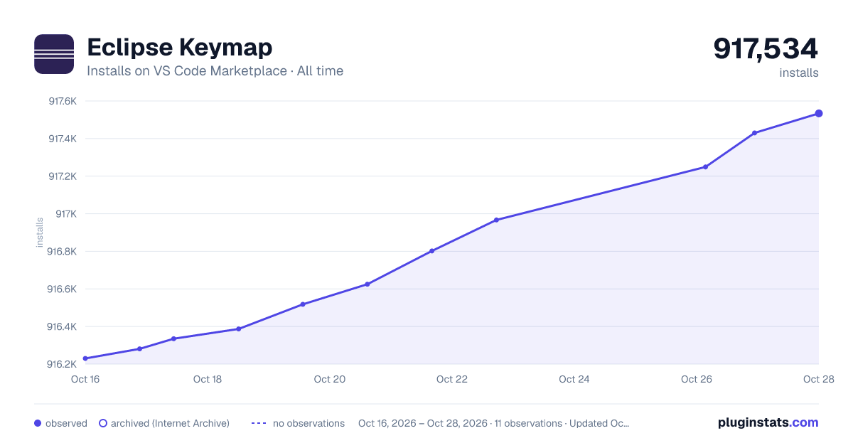
Task: Click the data point just above 917.4K
Action: (x=754, y=133)
